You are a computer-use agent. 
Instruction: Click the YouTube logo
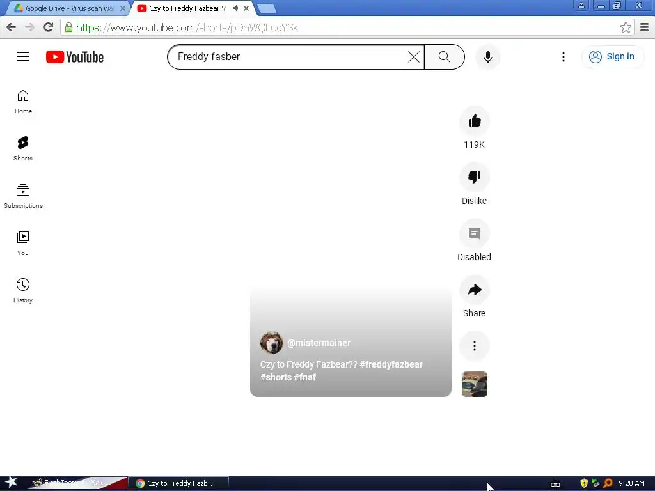point(75,57)
